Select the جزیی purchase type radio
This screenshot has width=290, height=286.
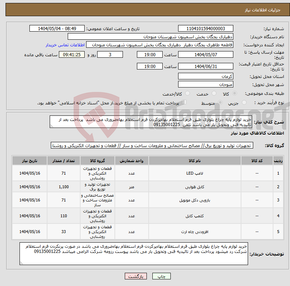[x=244, y=103]
